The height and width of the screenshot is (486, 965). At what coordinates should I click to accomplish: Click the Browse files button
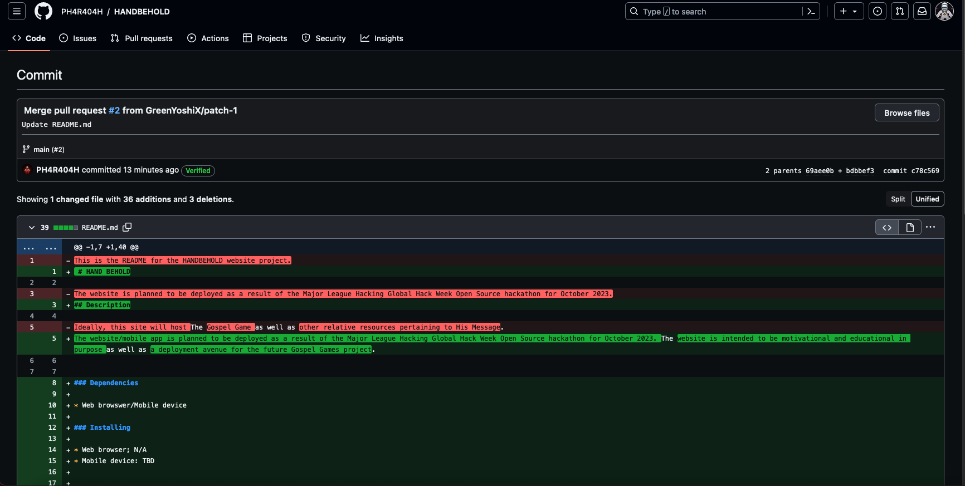click(x=906, y=113)
